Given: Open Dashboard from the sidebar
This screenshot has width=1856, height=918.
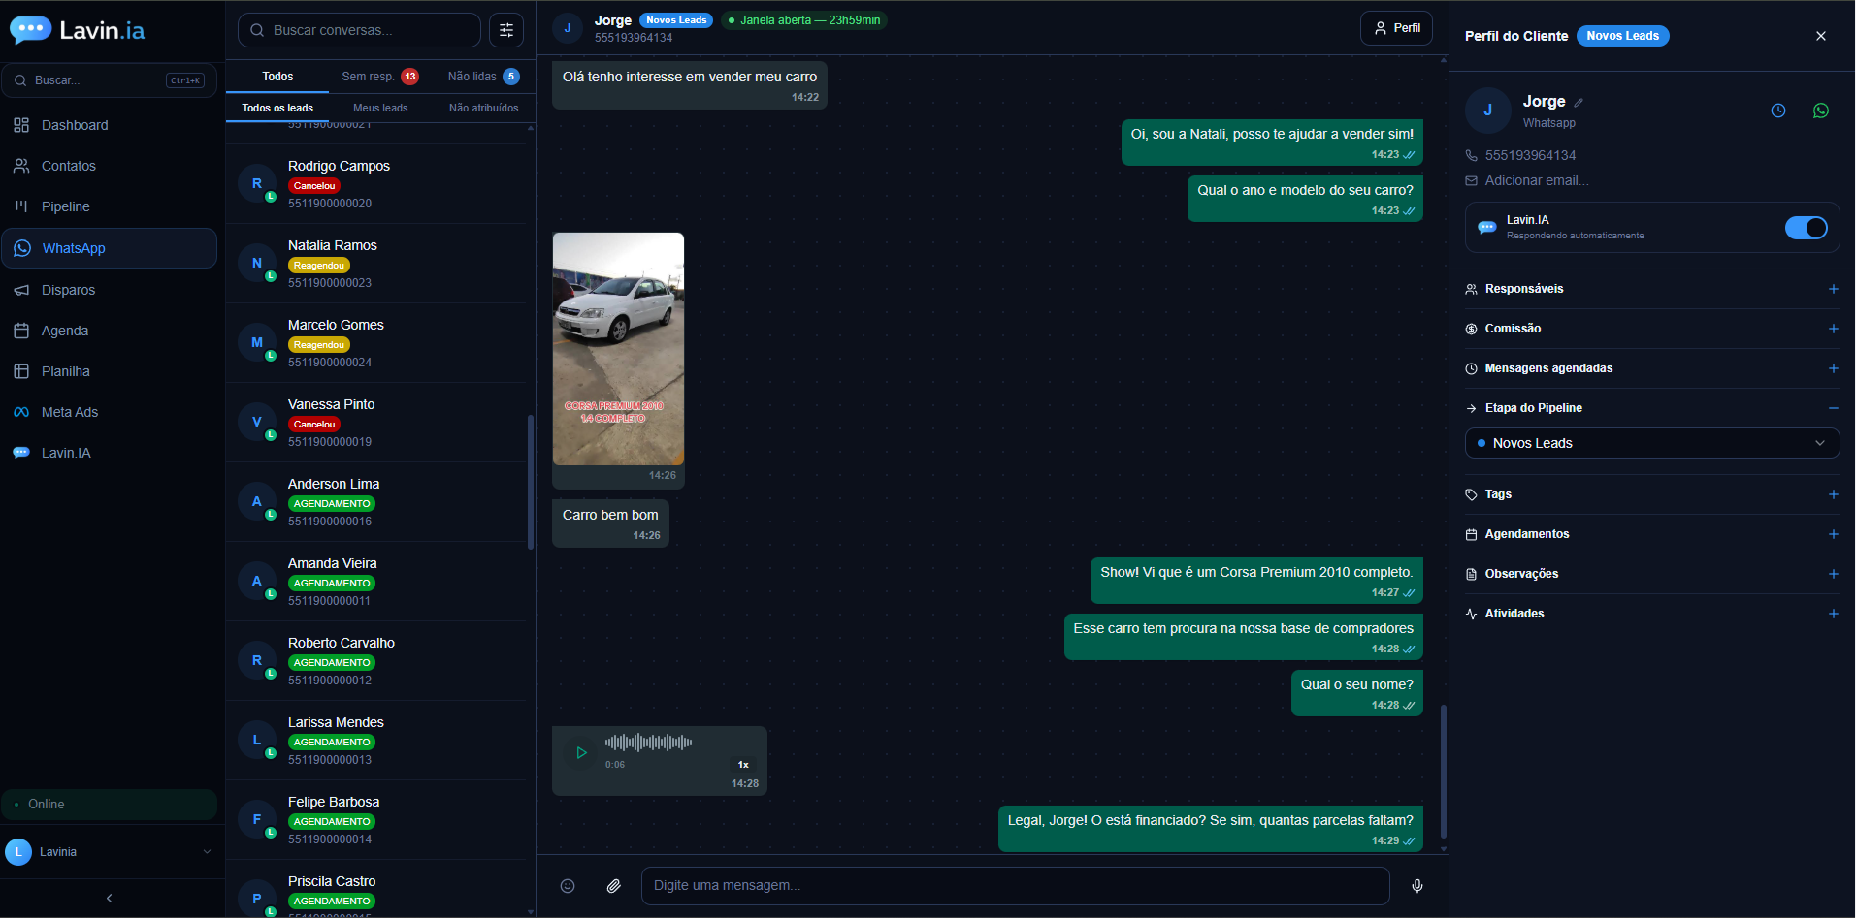Looking at the screenshot, I should tap(109, 125).
